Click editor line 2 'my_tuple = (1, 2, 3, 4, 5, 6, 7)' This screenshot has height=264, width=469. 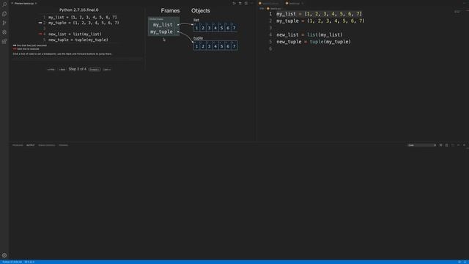(x=320, y=21)
